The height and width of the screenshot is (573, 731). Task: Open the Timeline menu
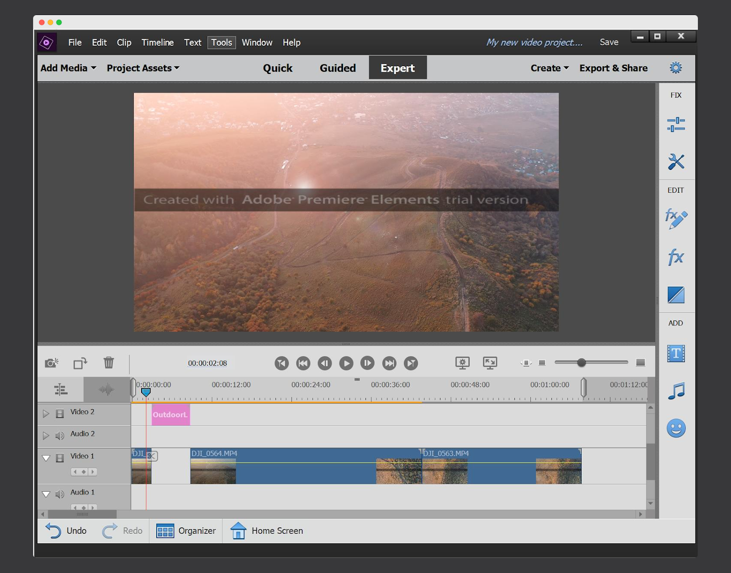coord(158,42)
